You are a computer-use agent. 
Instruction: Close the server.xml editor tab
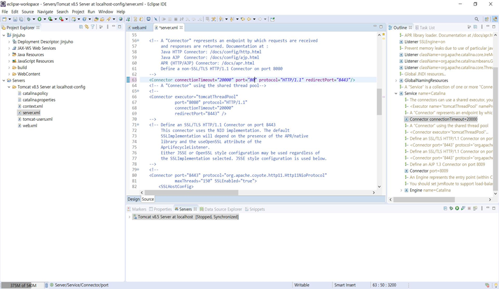pyautogui.click(x=181, y=28)
